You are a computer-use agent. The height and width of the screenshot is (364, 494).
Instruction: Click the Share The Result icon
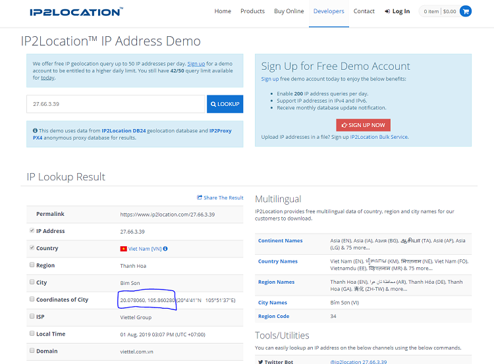[200, 197]
